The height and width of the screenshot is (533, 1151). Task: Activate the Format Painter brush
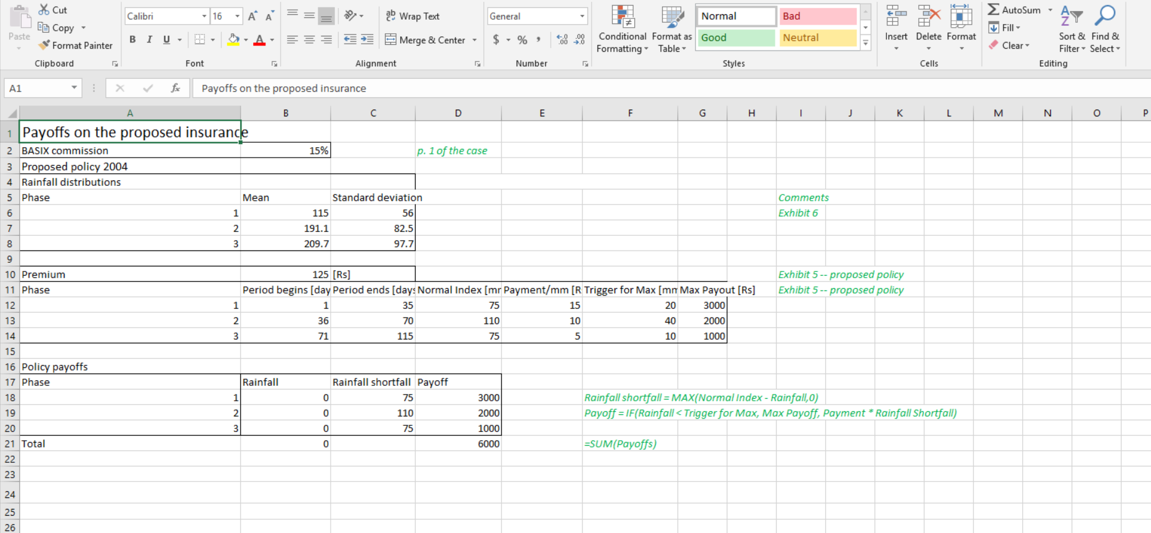[44, 45]
